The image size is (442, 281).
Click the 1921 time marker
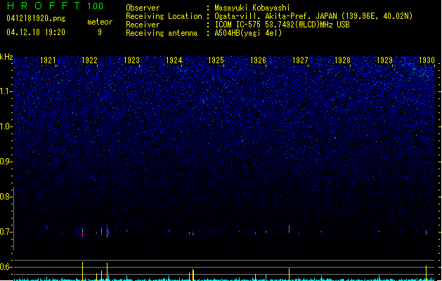[x=48, y=60]
